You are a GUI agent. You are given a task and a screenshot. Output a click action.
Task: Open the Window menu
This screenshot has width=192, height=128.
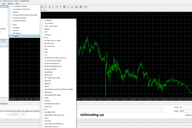pyautogui.click(x=10, y=4)
